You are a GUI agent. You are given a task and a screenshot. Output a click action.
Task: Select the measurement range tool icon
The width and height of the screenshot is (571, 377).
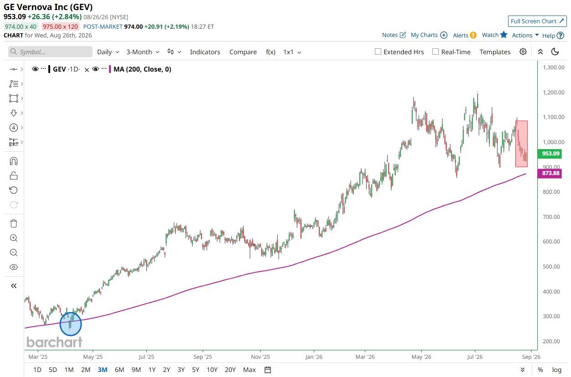click(13, 142)
